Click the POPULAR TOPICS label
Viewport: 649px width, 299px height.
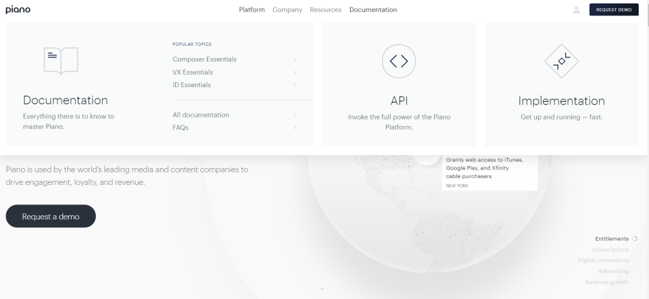[x=192, y=44]
